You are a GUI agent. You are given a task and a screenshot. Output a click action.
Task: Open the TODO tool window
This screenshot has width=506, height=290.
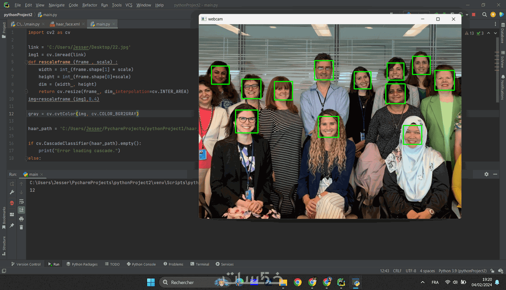pyautogui.click(x=112, y=264)
